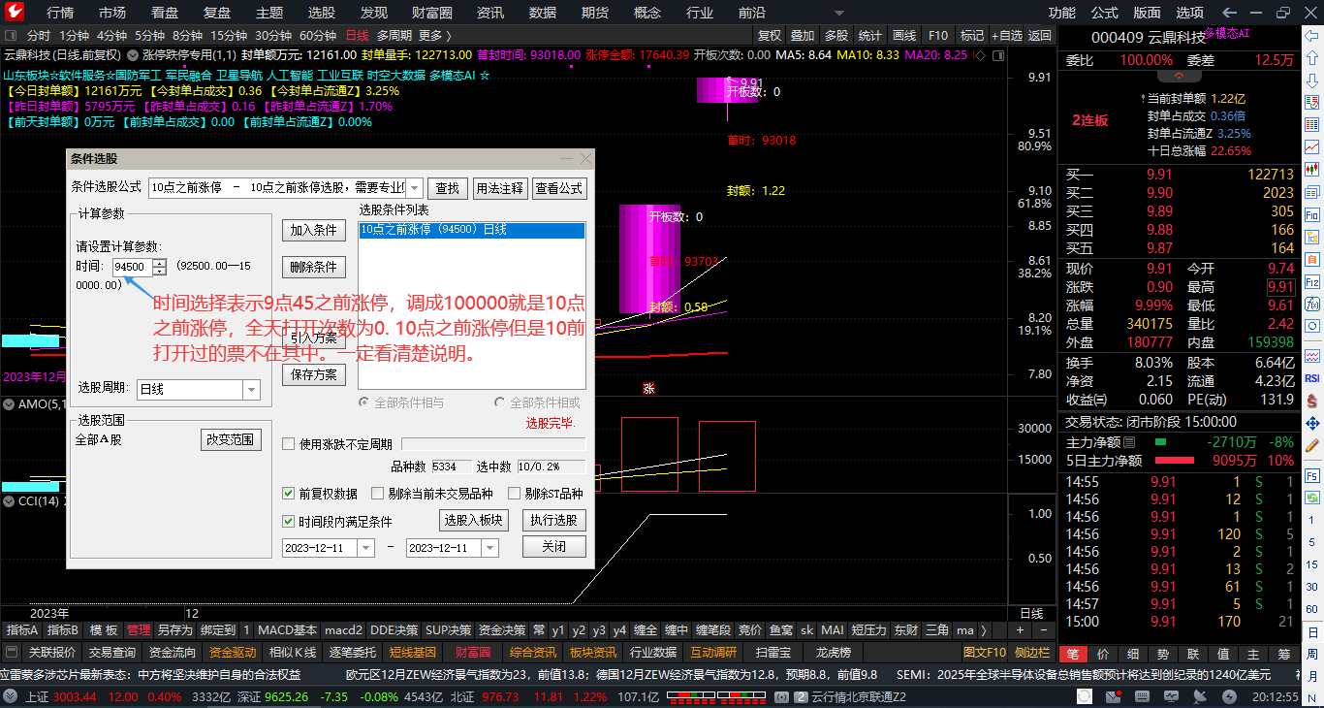Viewport: 1324px width, 708px height.
Task: Toggle 使用涨跌不定周期 checkbox
Action: point(288,444)
